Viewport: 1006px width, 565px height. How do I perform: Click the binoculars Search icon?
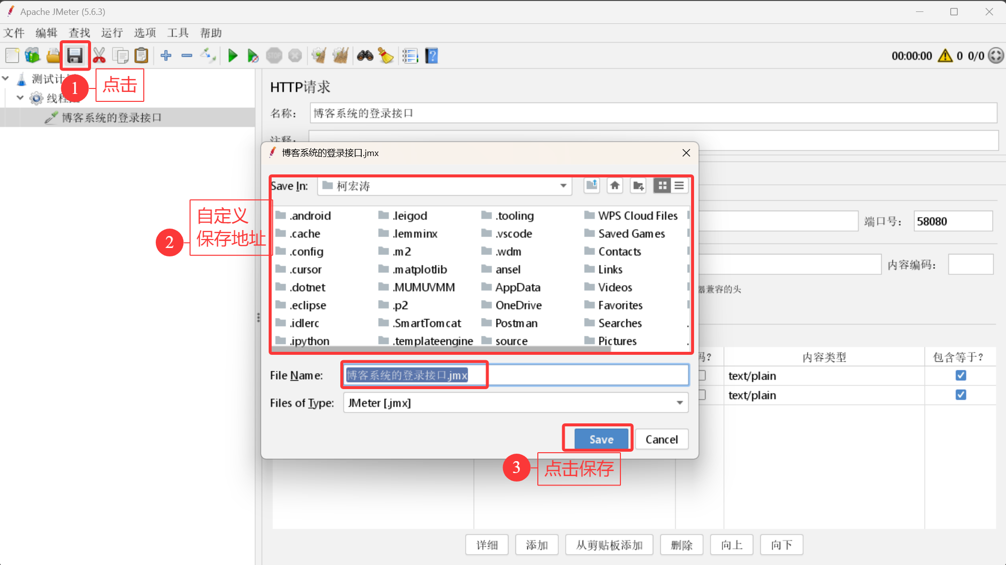[365, 56]
